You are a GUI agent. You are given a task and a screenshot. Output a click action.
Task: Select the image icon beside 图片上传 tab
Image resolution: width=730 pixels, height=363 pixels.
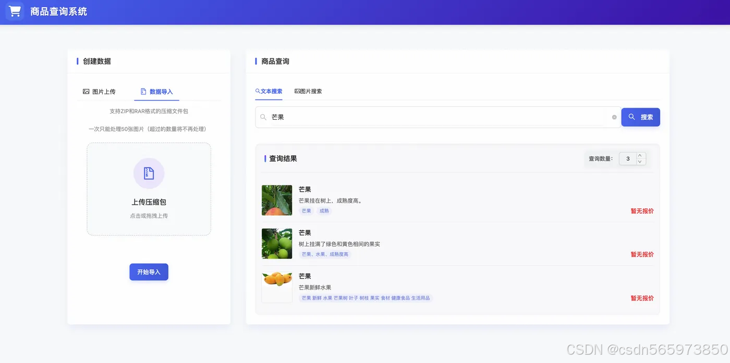tap(86, 91)
